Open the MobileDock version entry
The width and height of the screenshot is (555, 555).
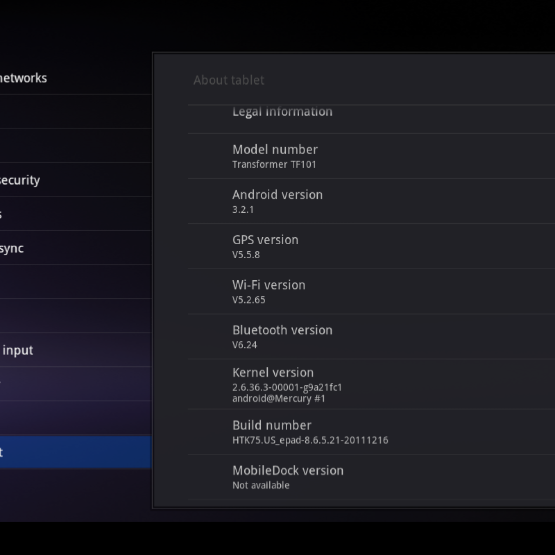(288, 477)
